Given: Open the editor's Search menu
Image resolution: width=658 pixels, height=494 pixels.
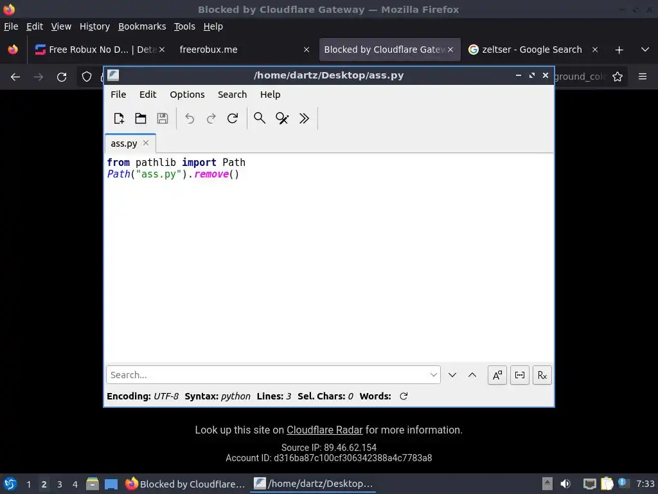Looking at the screenshot, I should [232, 95].
